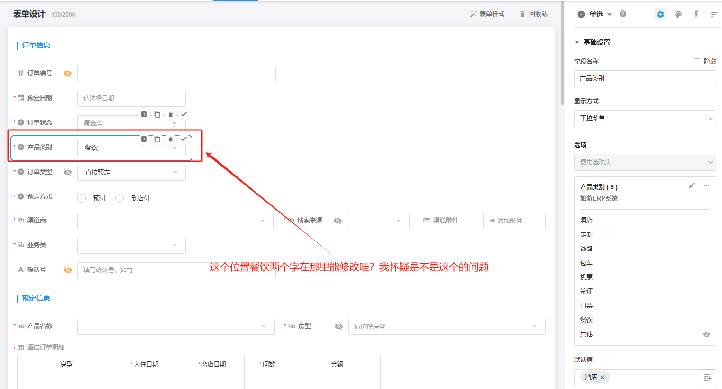Open the three-dot menu for option set
722x389 pixels.
point(706,185)
